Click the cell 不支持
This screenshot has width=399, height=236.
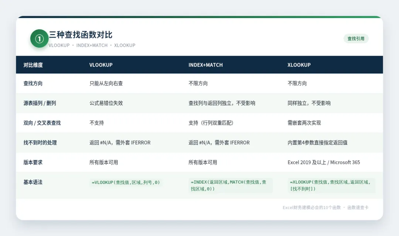pos(97,123)
